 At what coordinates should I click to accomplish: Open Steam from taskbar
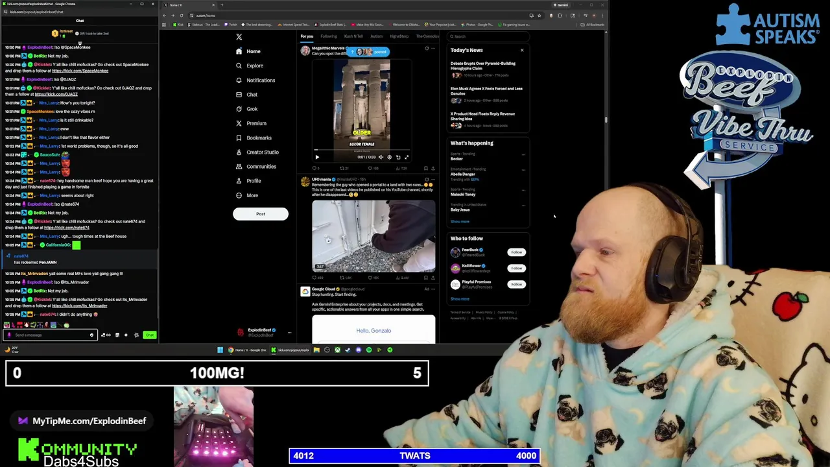348,350
